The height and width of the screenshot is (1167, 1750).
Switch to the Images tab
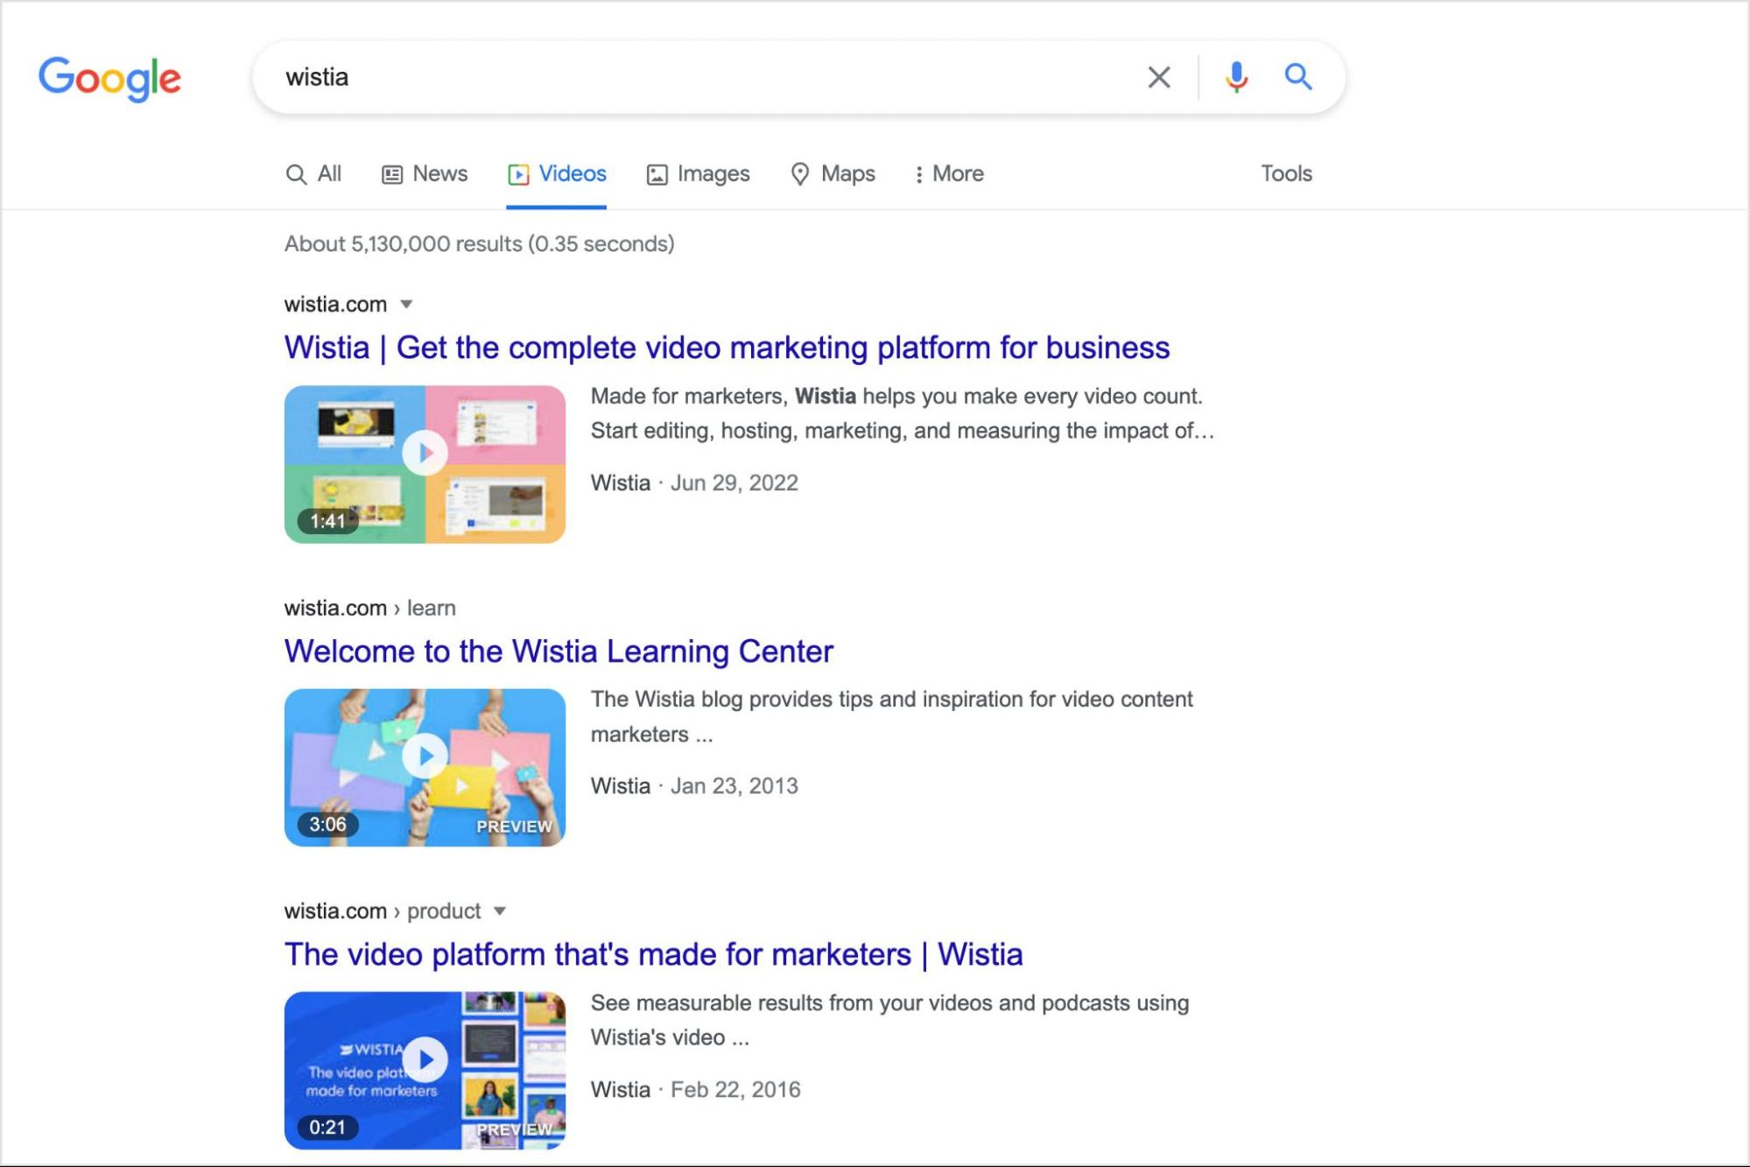click(x=698, y=173)
